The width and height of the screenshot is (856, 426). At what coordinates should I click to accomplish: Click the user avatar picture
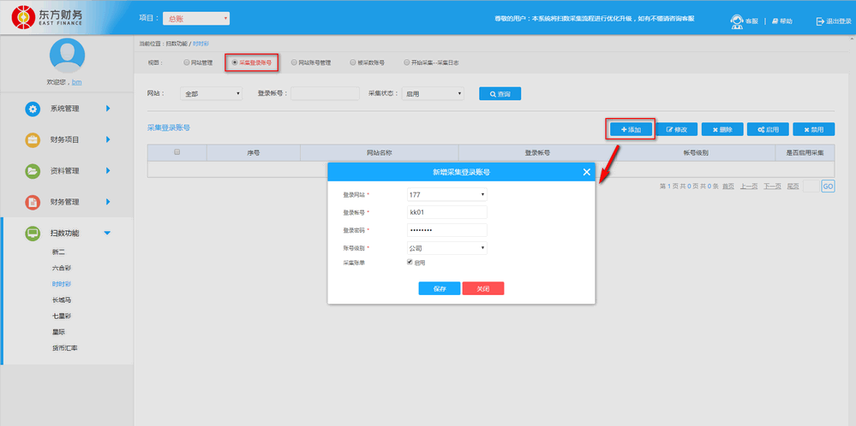tap(67, 55)
